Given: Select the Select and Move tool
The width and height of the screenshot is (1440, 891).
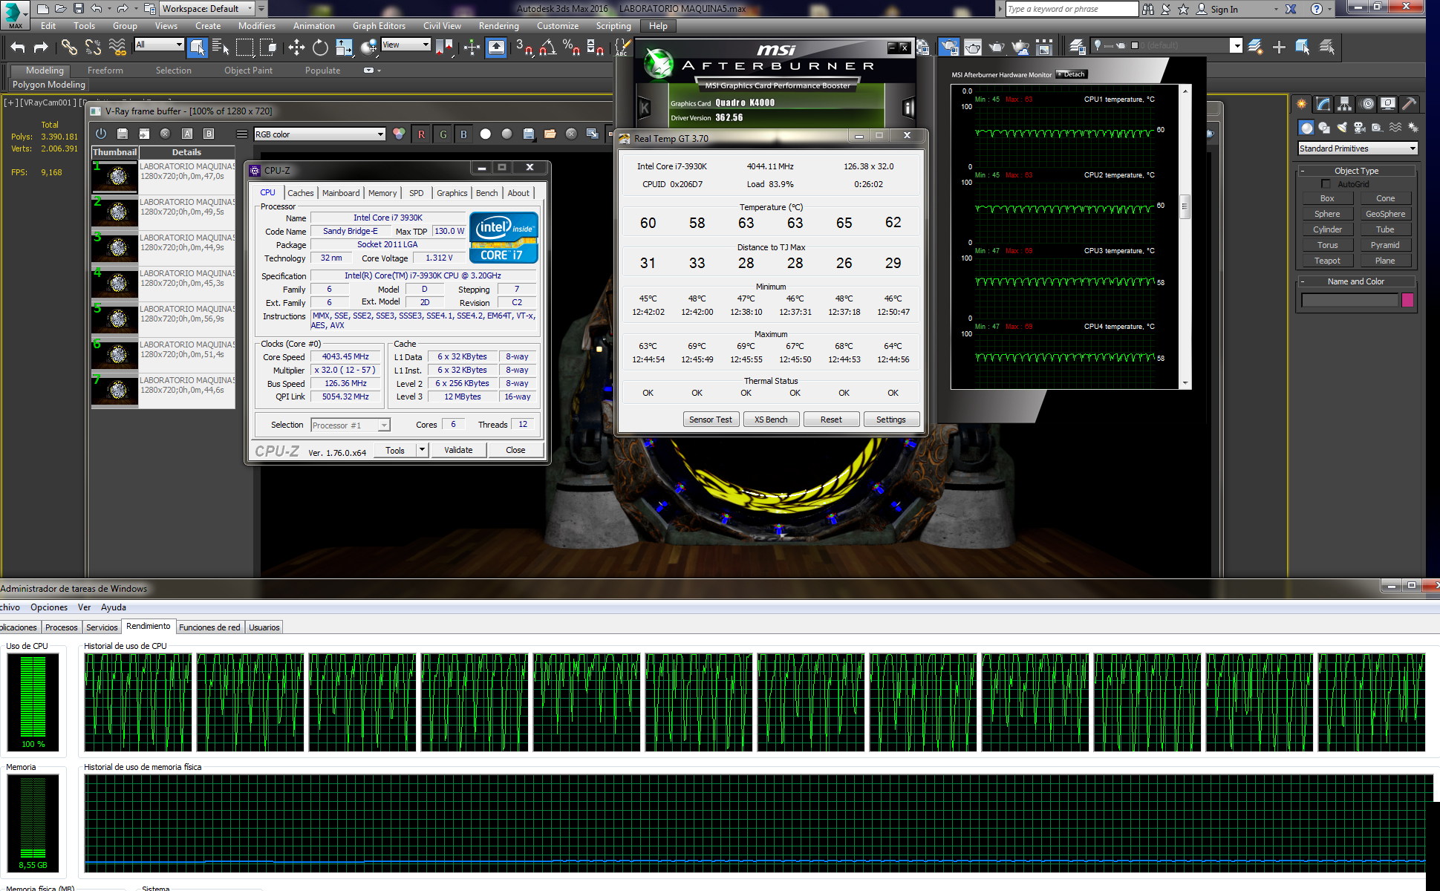Looking at the screenshot, I should coord(296,48).
